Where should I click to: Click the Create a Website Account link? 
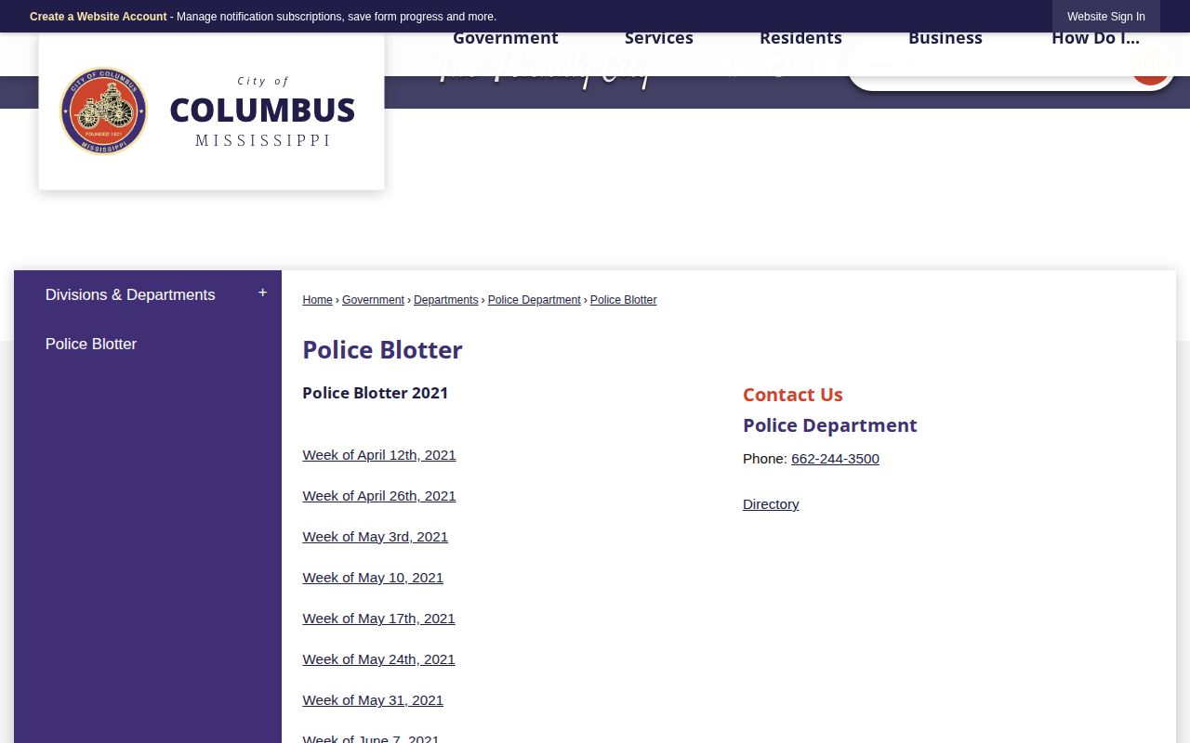coord(99,17)
